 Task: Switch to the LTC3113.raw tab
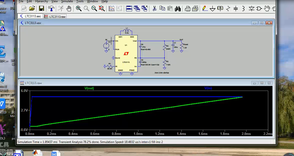pos(55,17)
